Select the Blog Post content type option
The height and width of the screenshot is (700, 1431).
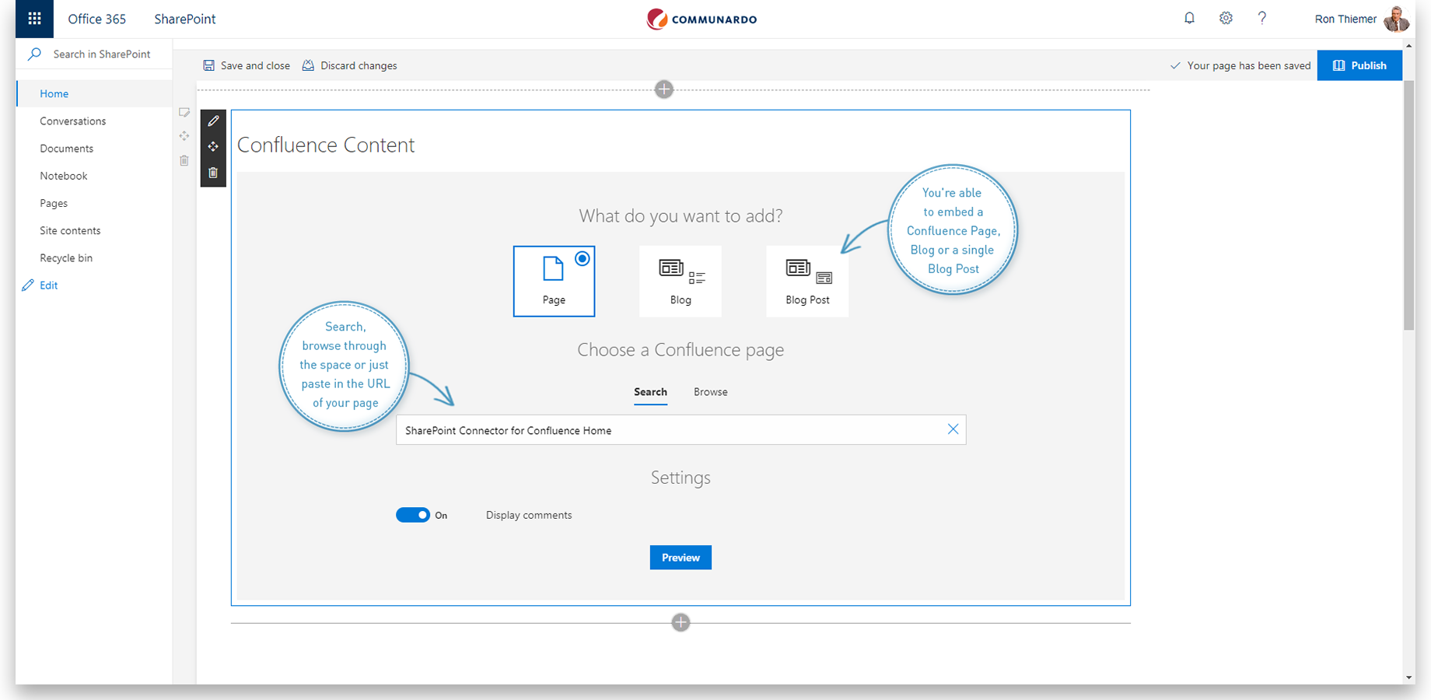tap(807, 281)
